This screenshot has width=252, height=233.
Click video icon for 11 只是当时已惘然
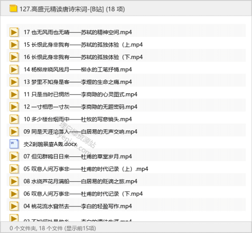(x=14, y=94)
